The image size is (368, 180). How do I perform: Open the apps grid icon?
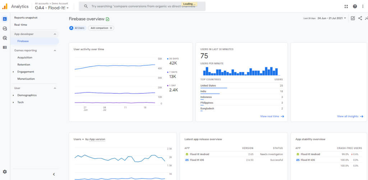[x=346, y=6]
